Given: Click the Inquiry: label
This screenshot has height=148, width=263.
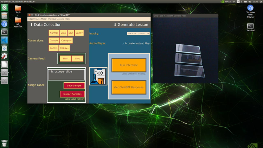Looking at the screenshot, I should pos(94,33).
